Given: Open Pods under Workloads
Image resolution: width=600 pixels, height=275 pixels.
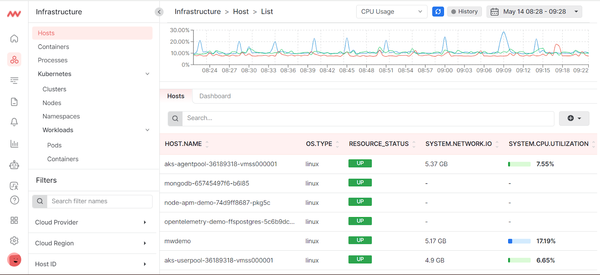Looking at the screenshot, I should [x=54, y=145].
